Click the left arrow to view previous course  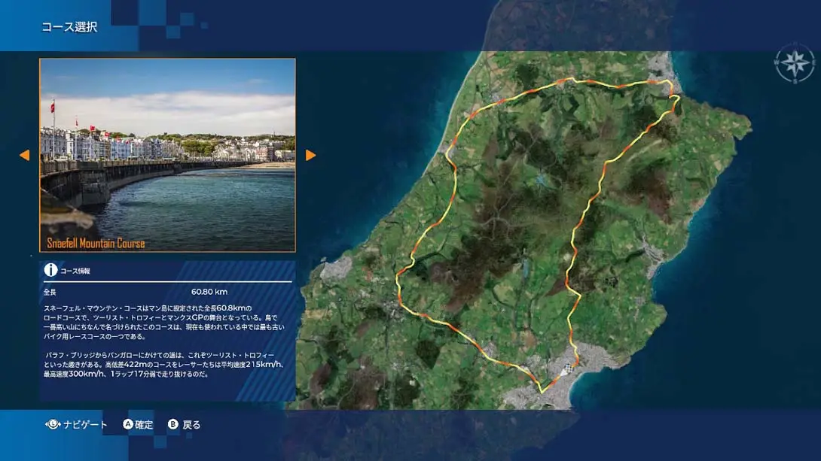coord(25,155)
